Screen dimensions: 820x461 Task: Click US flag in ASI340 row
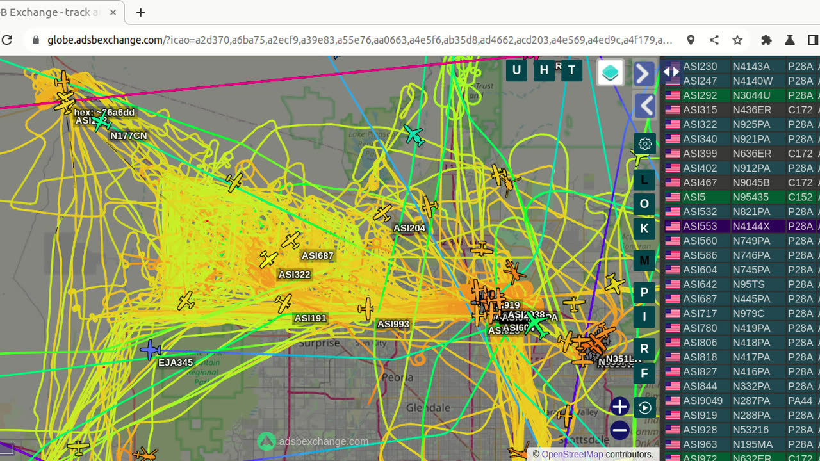[x=672, y=139]
